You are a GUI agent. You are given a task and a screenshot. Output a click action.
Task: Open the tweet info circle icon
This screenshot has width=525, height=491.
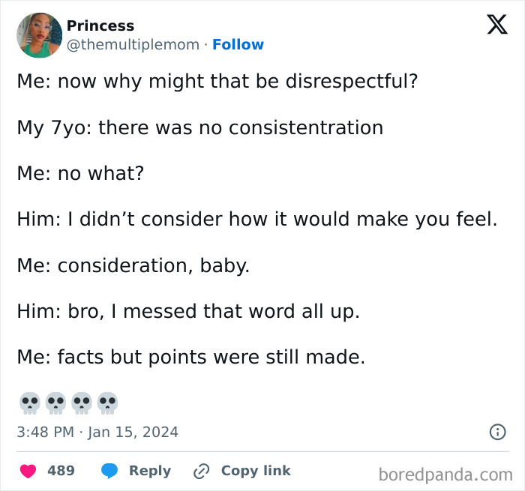click(496, 432)
